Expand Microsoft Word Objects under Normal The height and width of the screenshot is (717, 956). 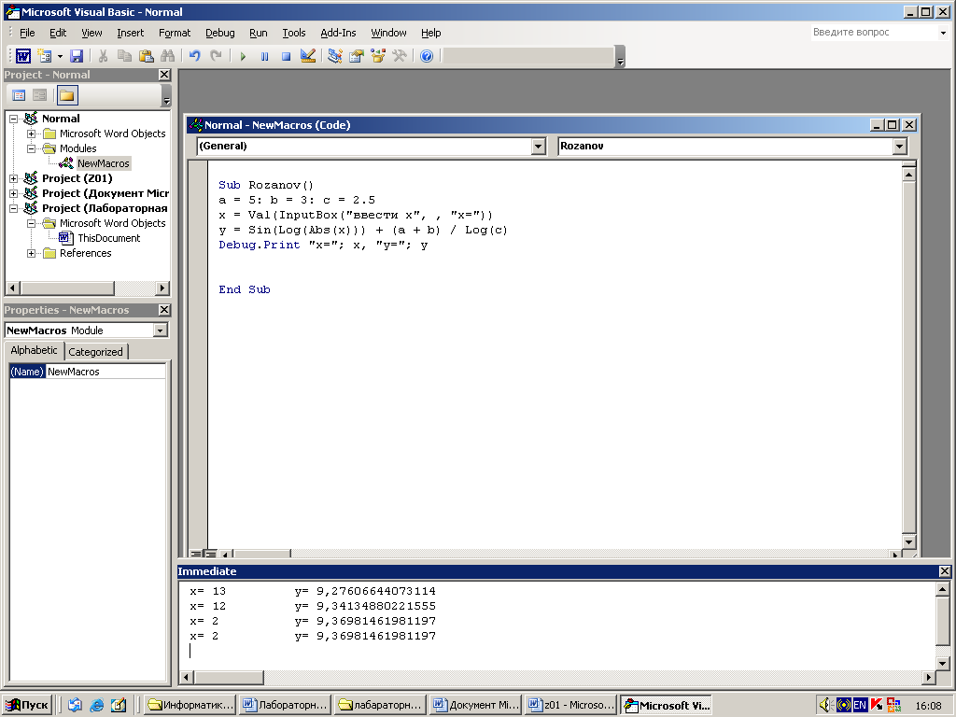click(x=31, y=134)
